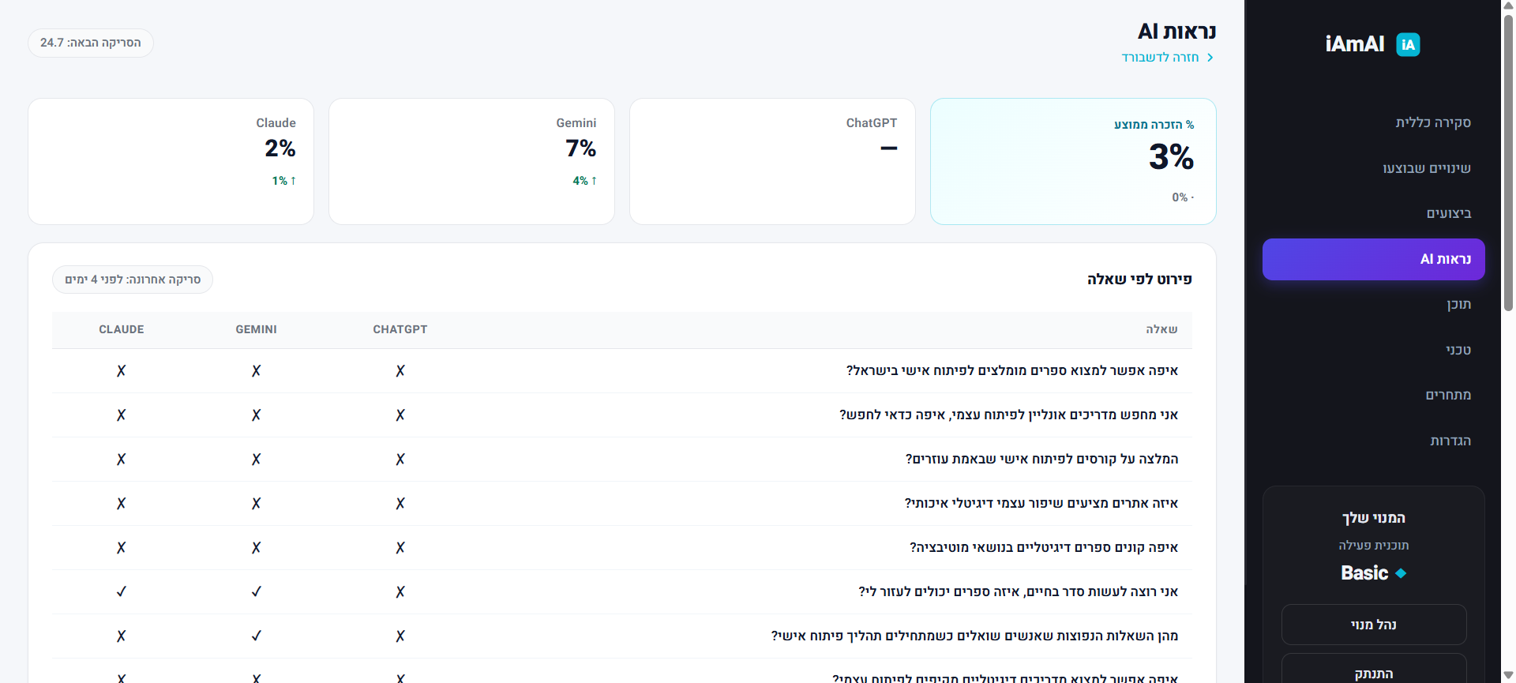The width and height of the screenshot is (1516, 683).
Task: Click the question about ספרים מומלצים לפיתוח אישי בישראל
Action: (x=1012, y=370)
